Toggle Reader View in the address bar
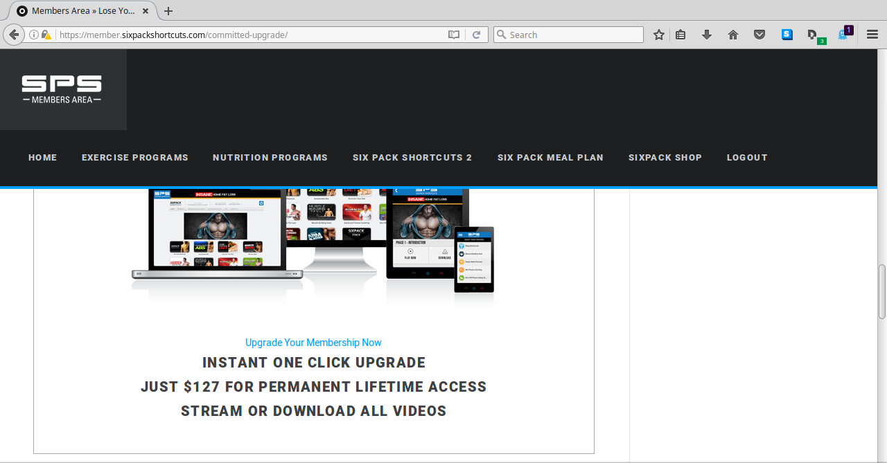 click(454, 35)
